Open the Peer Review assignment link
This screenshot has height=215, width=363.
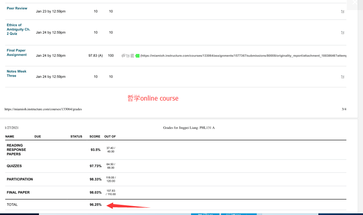17,9
